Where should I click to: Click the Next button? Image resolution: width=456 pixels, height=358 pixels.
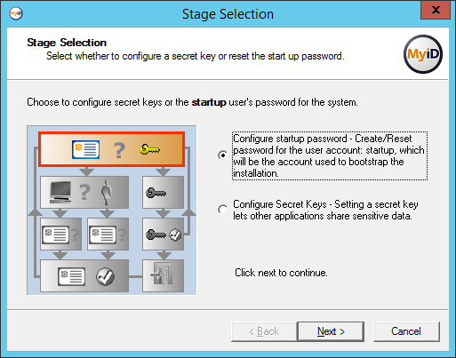[331, 331]
